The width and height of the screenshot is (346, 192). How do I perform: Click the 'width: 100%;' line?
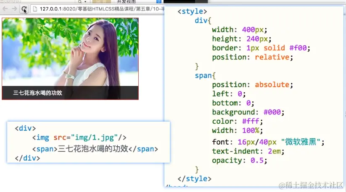tap(237, 131)
